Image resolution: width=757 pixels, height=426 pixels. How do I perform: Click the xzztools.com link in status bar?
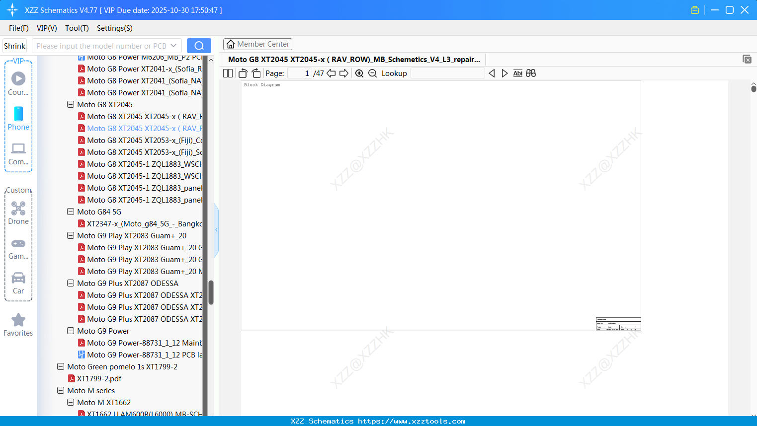point(412,422)
